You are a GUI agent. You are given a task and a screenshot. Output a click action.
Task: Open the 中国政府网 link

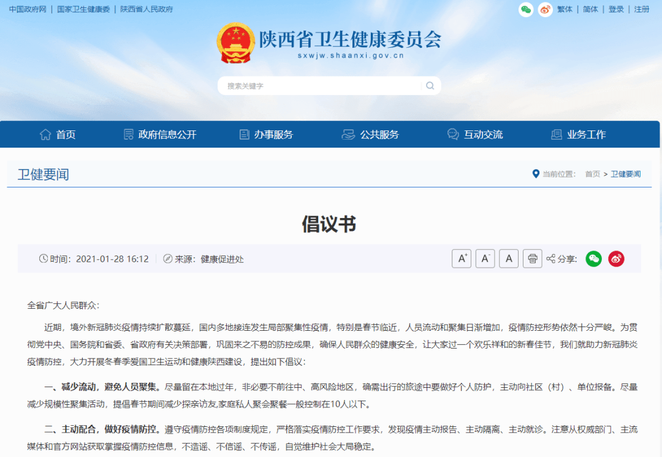pyautogui.click(x=26, y=10)
